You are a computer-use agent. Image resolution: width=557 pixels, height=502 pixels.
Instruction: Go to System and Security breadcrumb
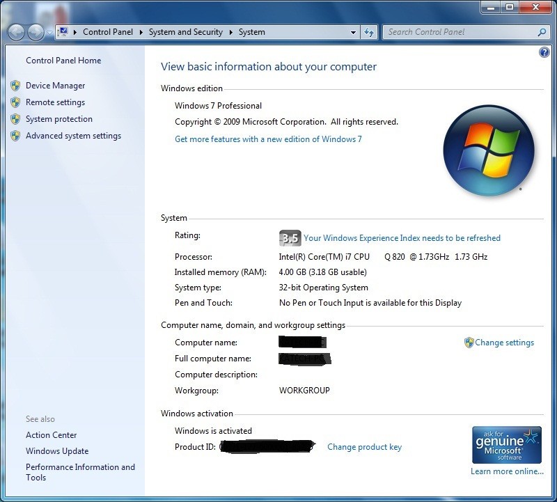(x=186, y=32)
